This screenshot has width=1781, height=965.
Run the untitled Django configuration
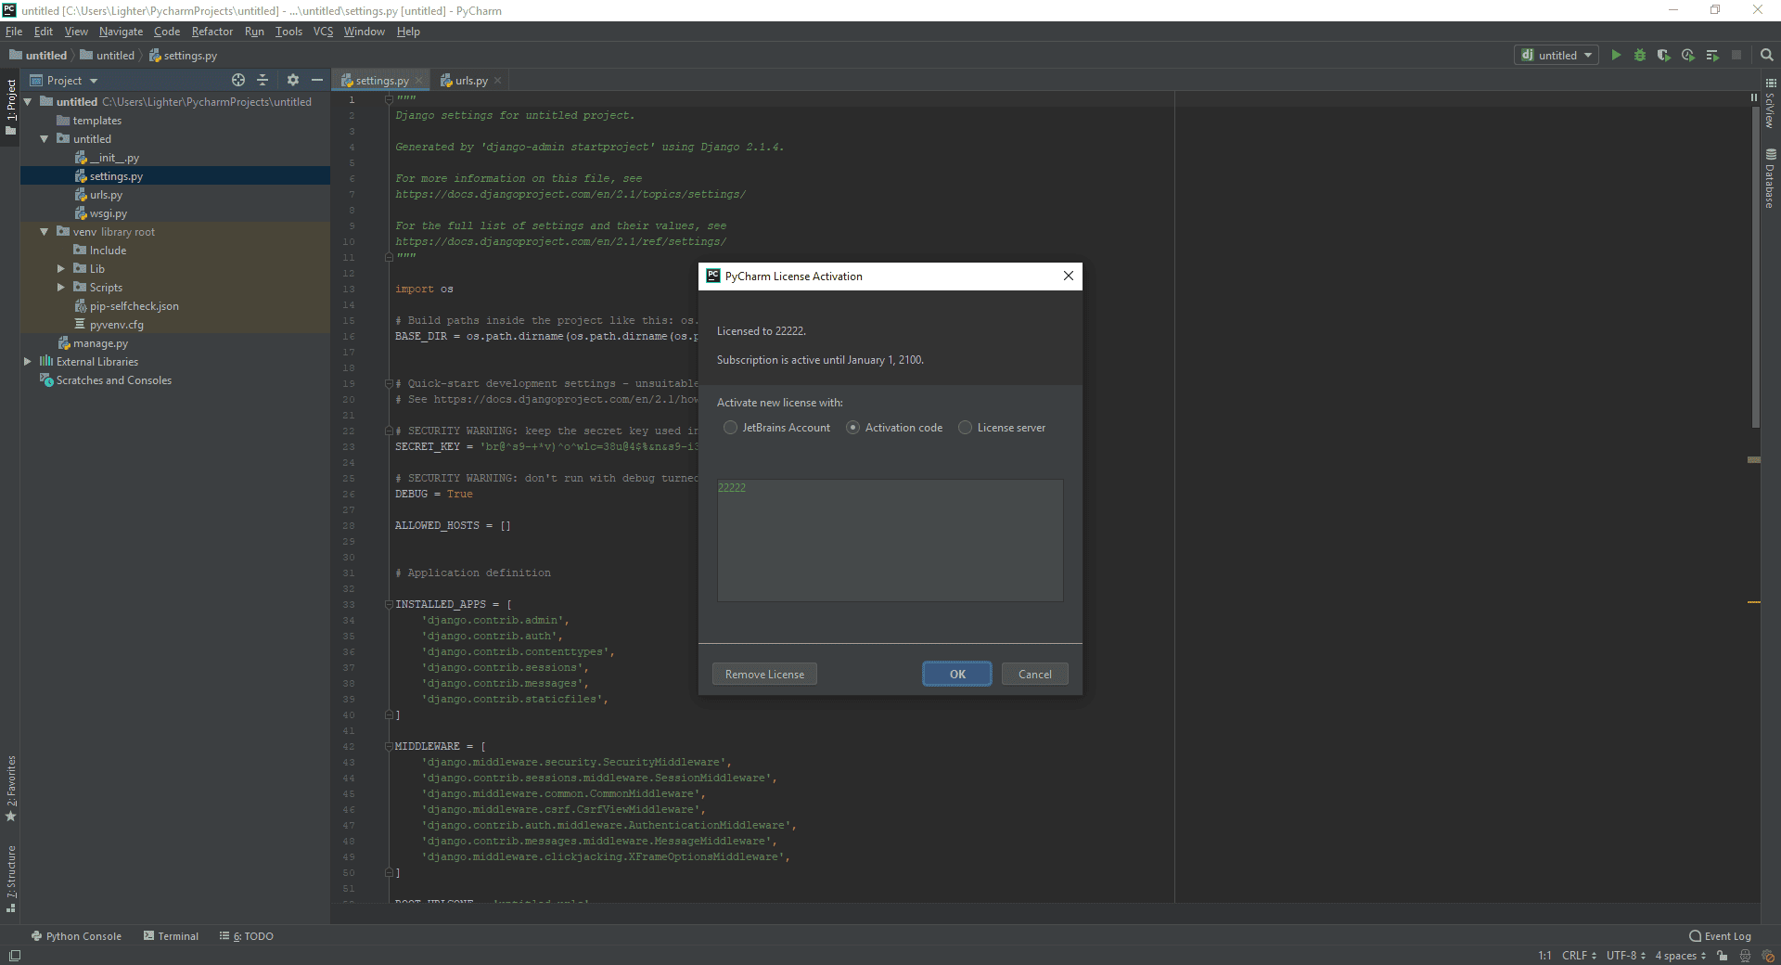1616,56
